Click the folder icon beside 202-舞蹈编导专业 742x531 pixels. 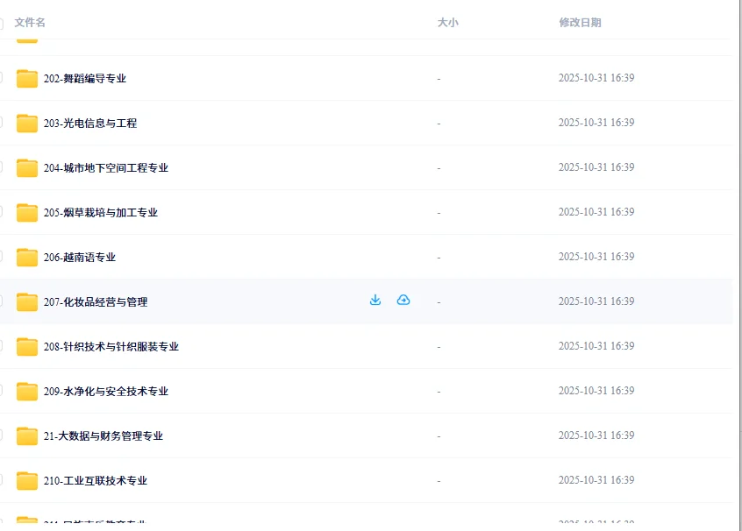click(x=27, y=79)
